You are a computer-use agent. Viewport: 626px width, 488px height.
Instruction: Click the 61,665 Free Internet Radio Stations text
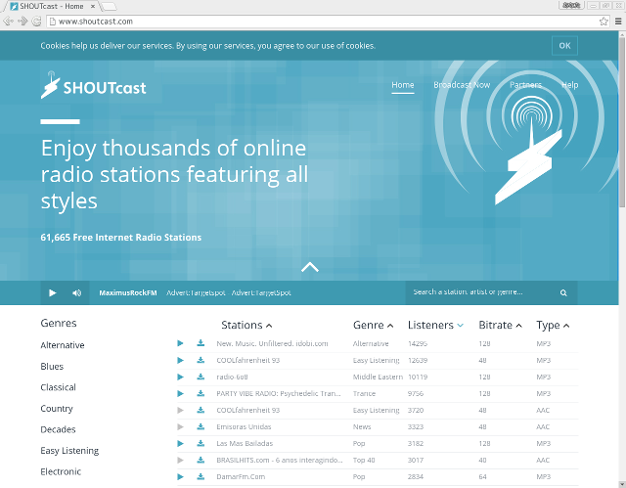[x=121, y=238]
